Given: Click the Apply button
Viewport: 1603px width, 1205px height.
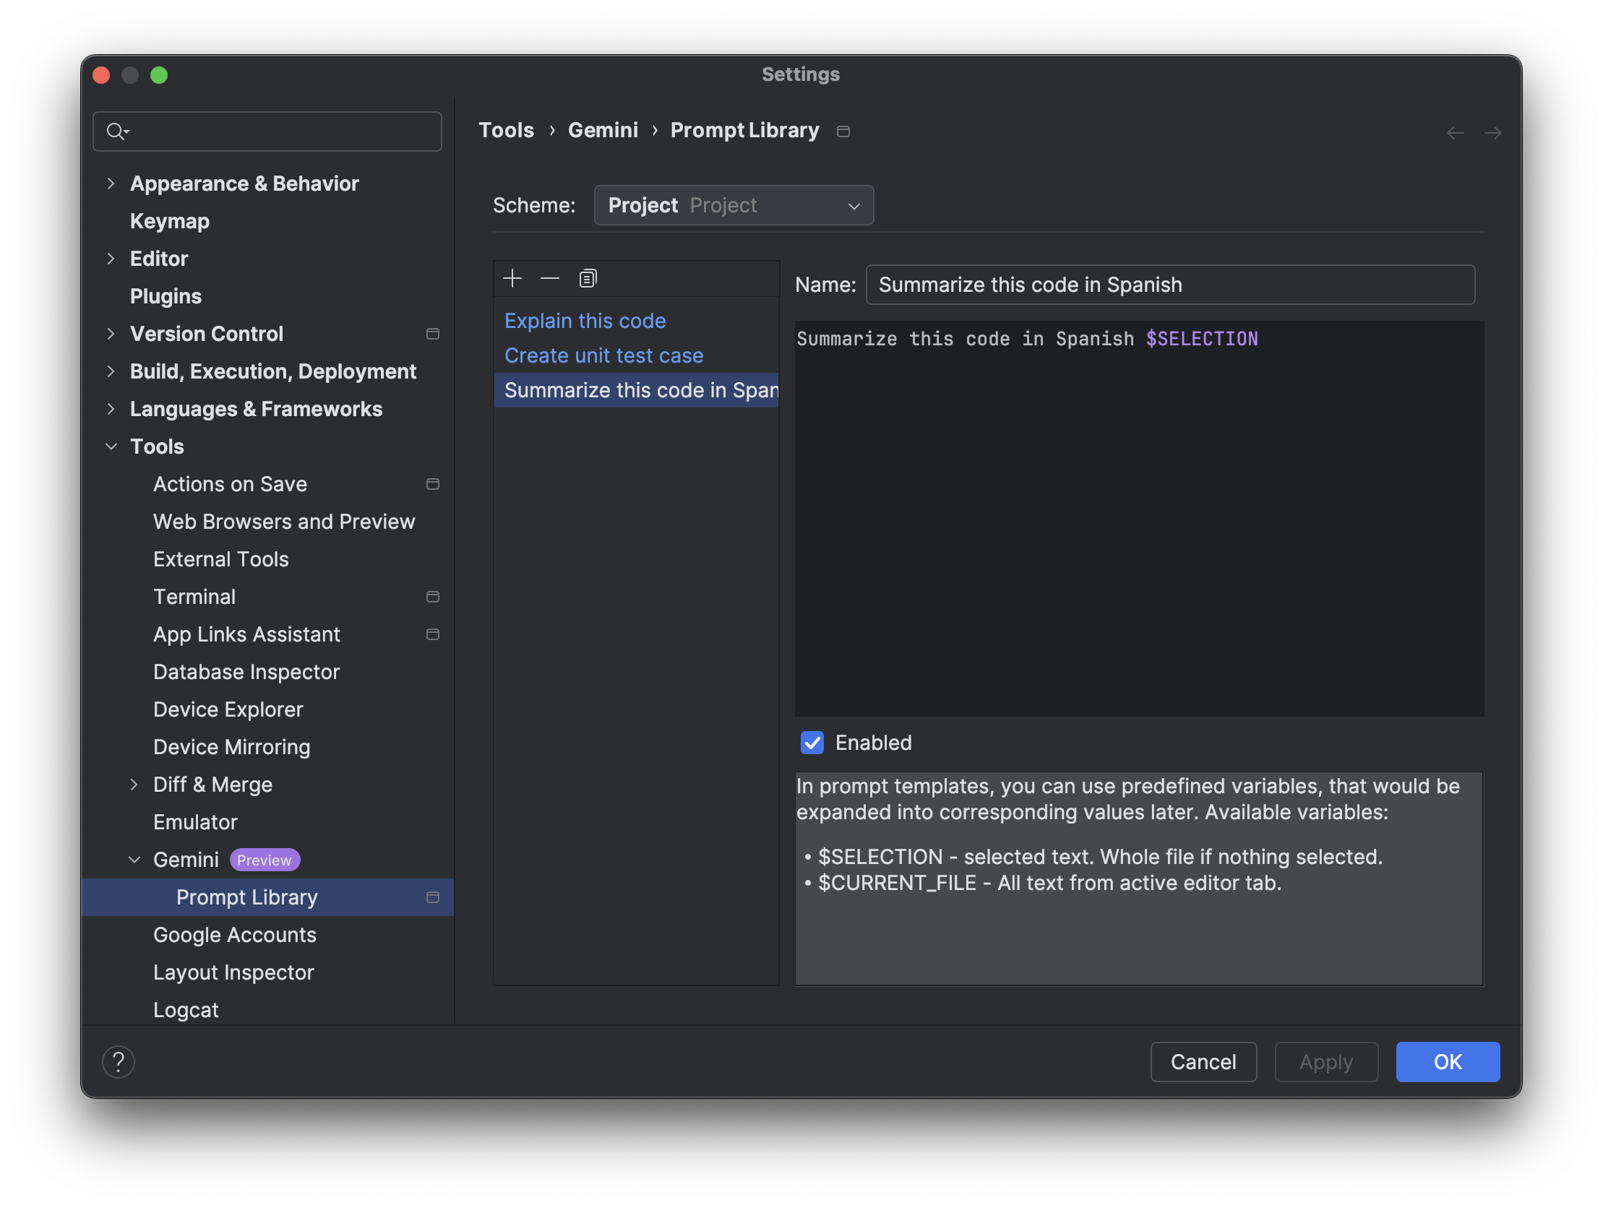Looking at the screenshot, I should 1325,1062.
